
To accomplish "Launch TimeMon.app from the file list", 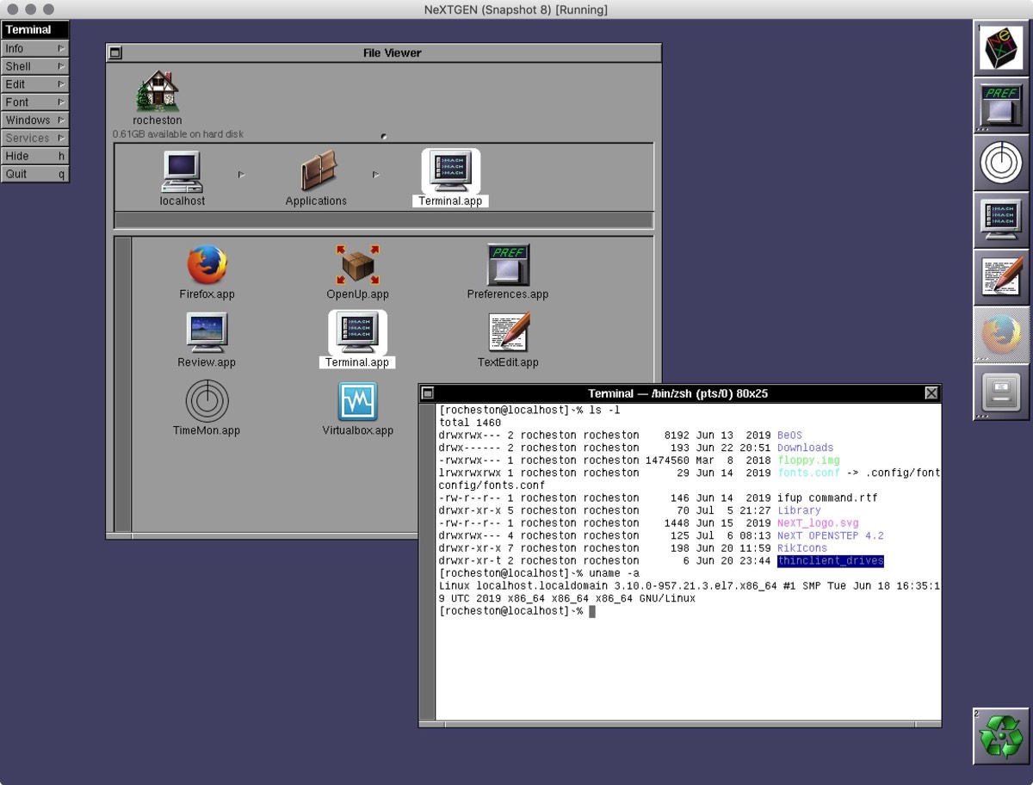I will pos(207,401).
